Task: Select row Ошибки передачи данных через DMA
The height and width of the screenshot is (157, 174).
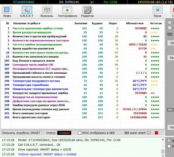Action: [83, 105]
